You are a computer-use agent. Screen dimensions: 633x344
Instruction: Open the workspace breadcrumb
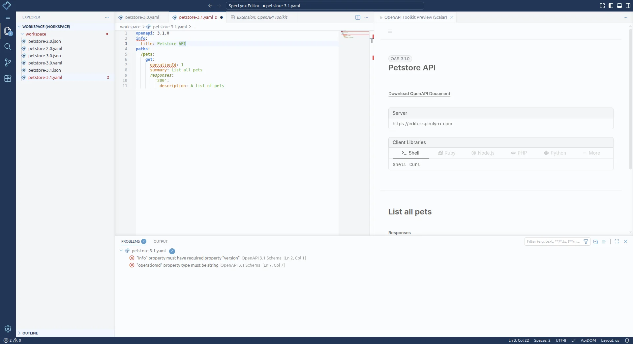(x=130, y=27)
